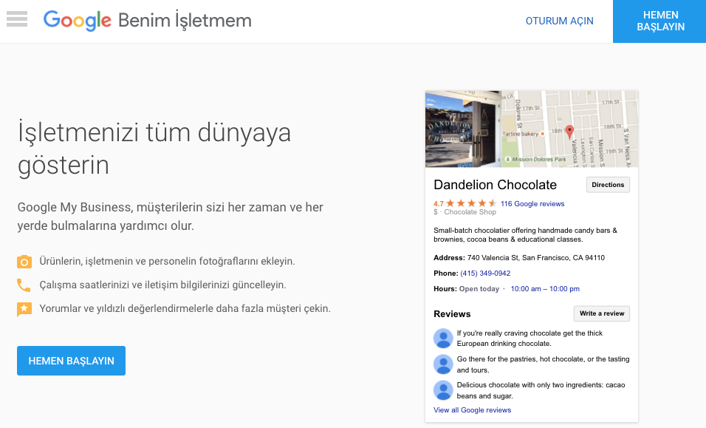Viewport: 706px width, 428px height.
Task: Click the Write a review button
Action: point(602,313)
